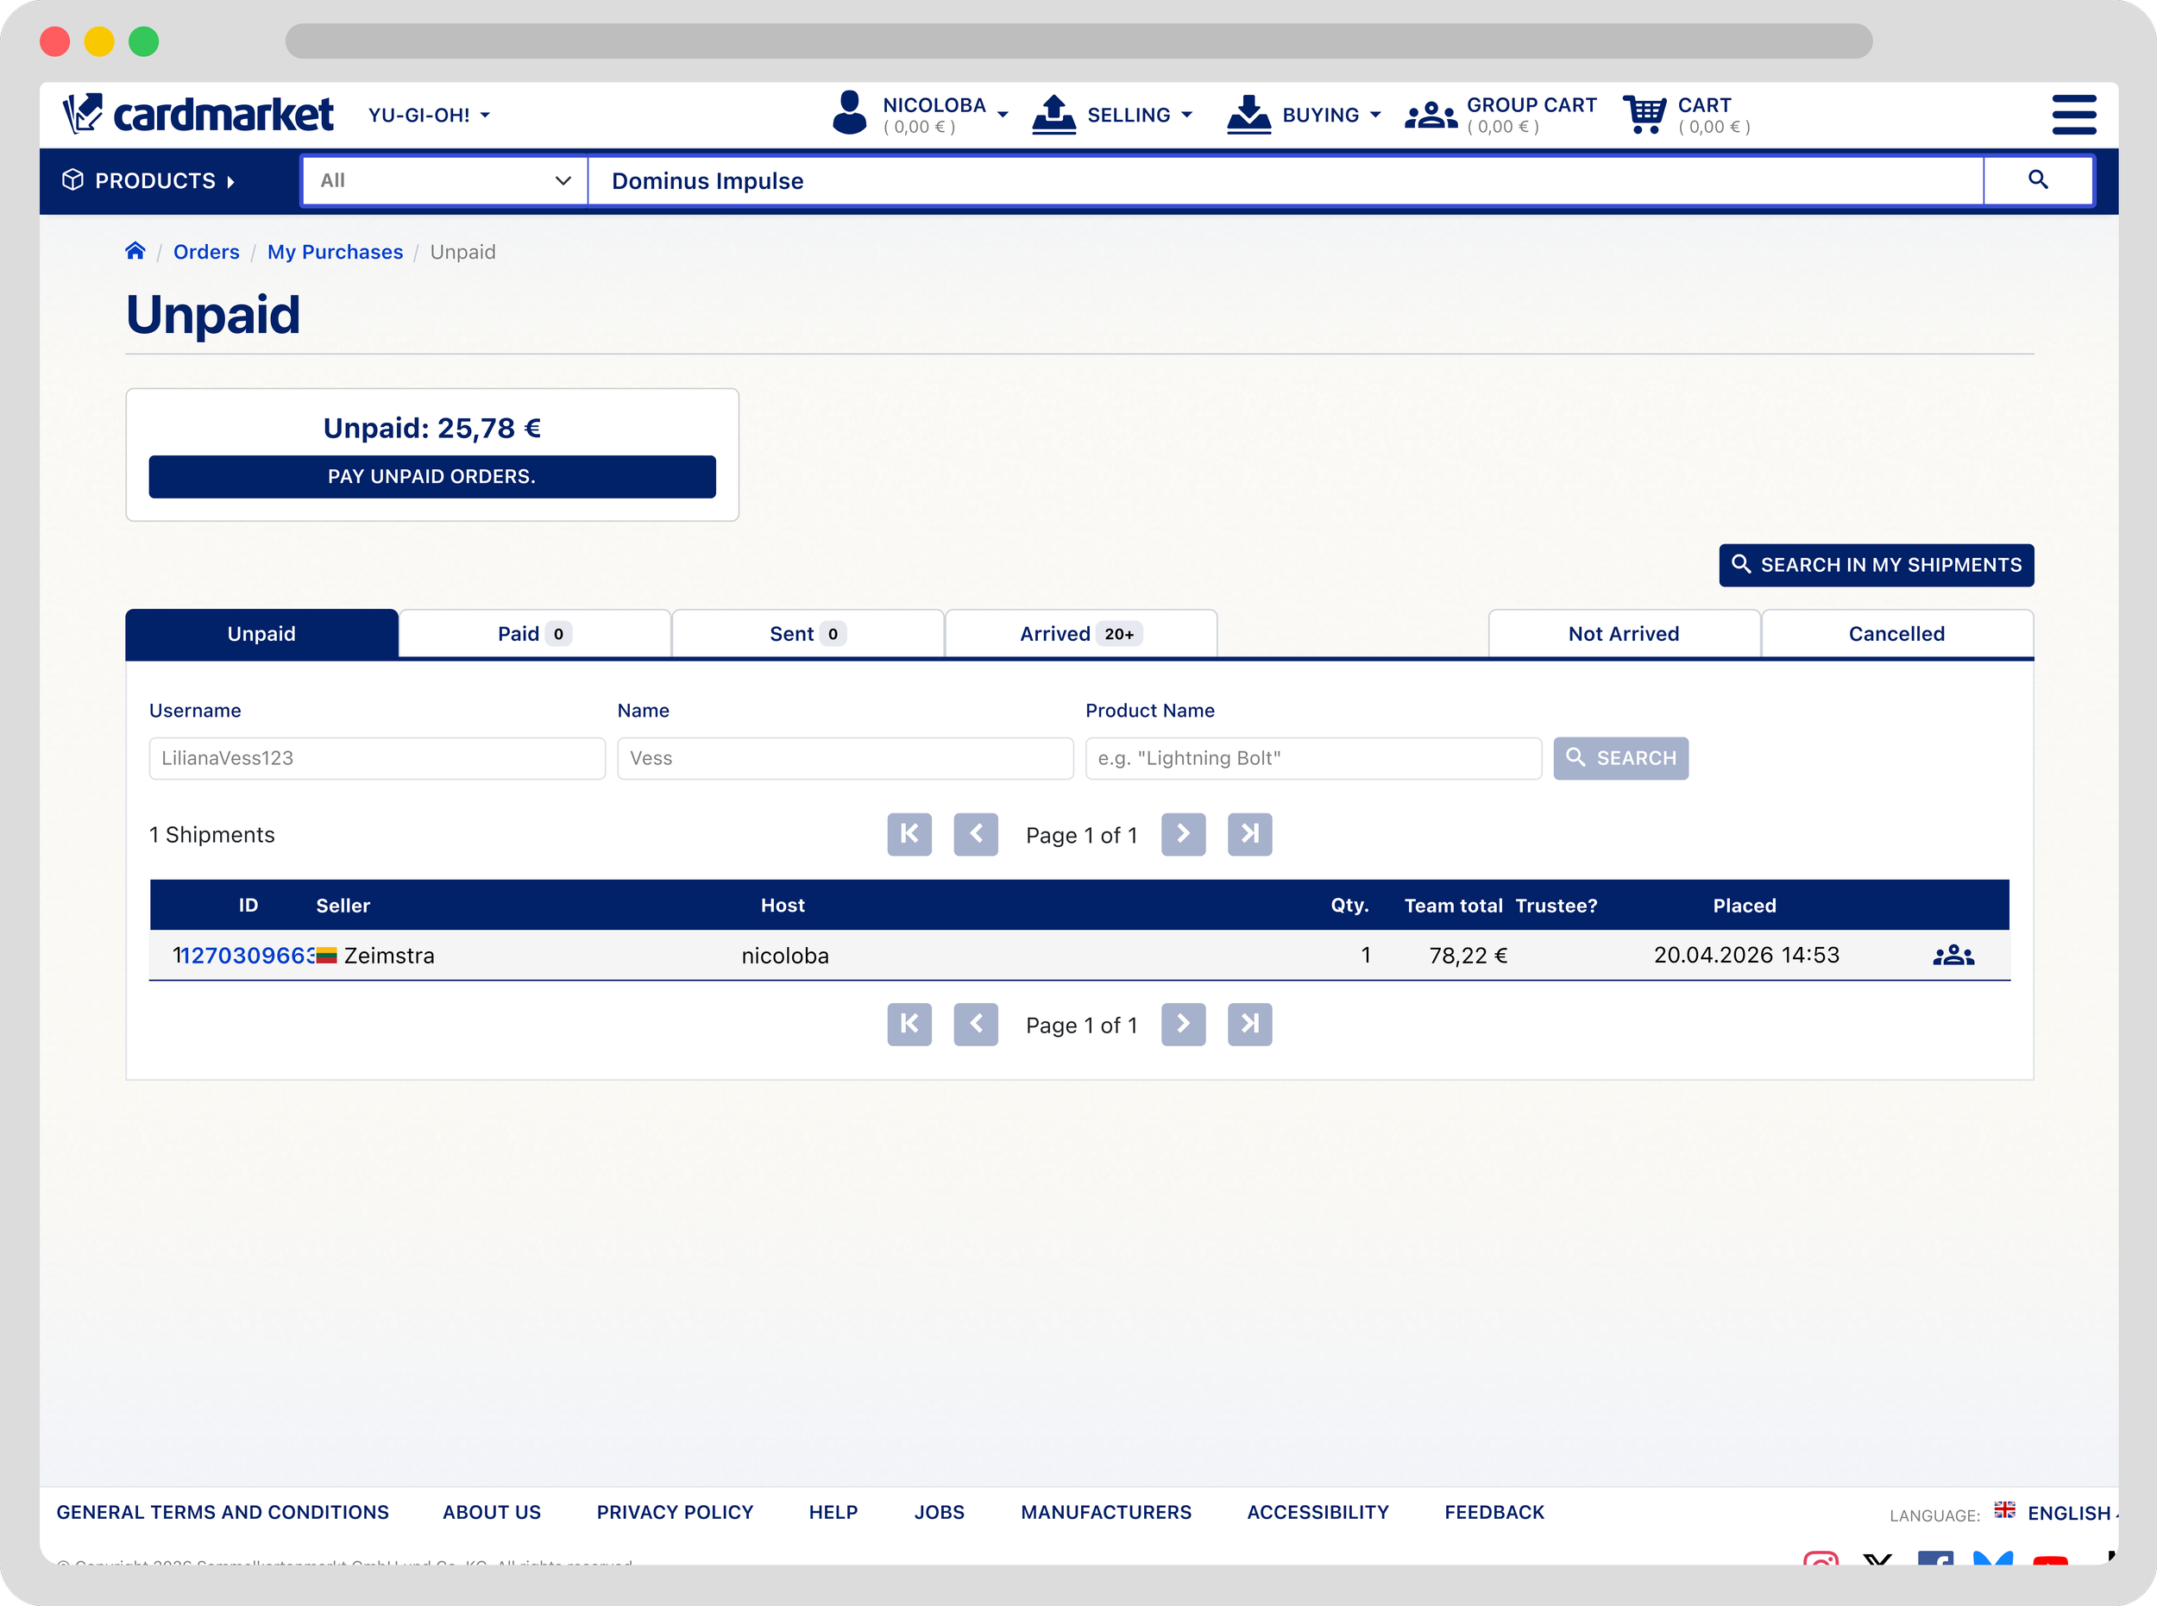Select the Cancelled tab
Image resolution: width=2157 pixels, height=1606 pixels.
click(1896, 634)
